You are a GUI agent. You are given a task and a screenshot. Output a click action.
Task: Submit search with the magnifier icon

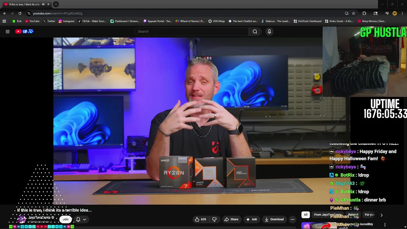coord(255,31)
